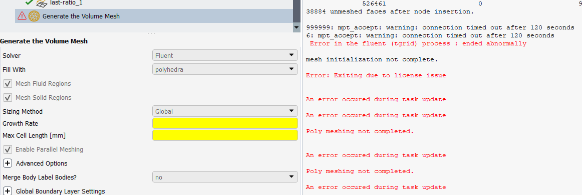The height and width of the screenshot is (195, 582).
Task: Toggle the Mesh Solid Regions checkbox
Action: click(8, 98)
